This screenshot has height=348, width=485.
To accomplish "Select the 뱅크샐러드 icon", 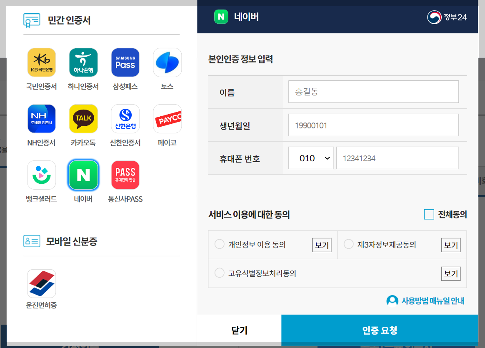I will pyautogui.click(x=41, y=175).
